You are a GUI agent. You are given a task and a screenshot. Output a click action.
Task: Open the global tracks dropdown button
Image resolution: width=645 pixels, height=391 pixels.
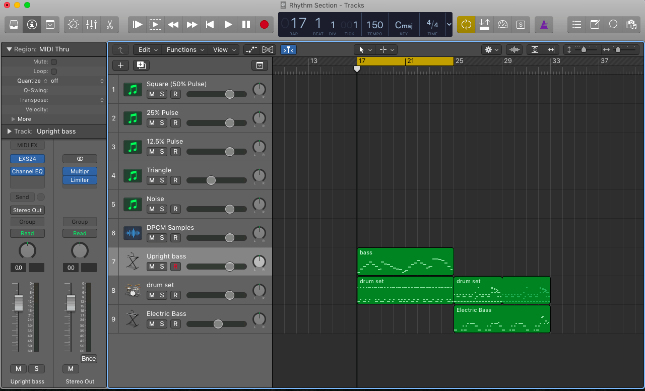coord(260,65)
